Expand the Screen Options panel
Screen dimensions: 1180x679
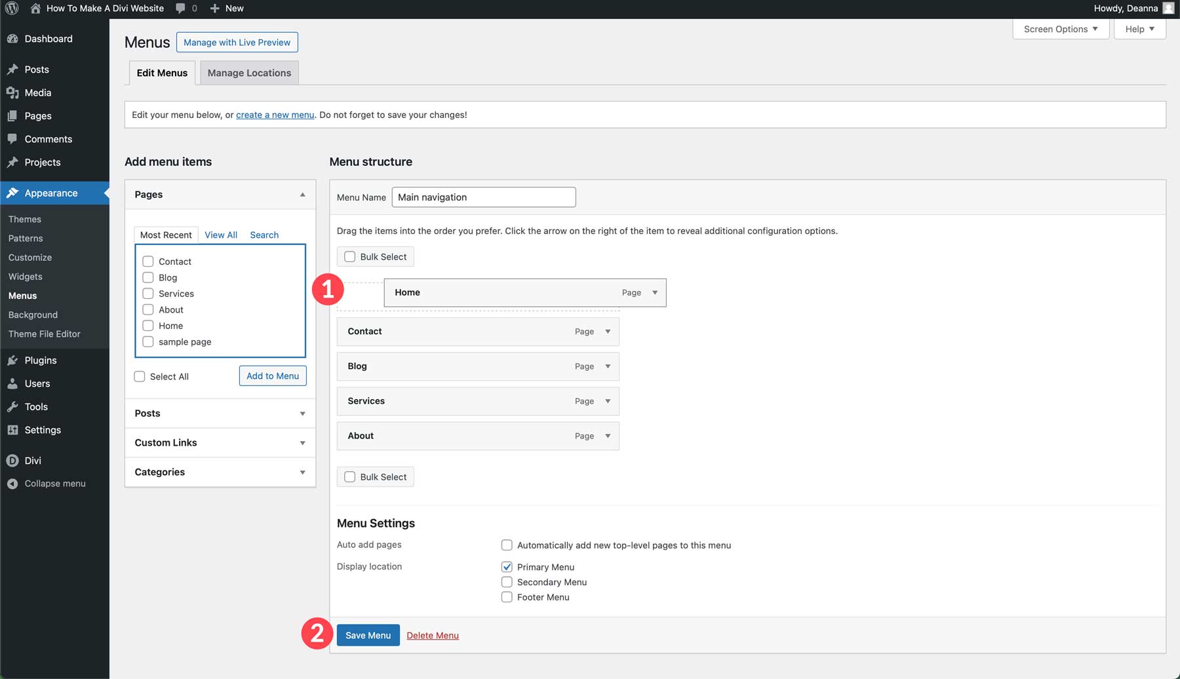pyautogui.click(x=1060, y=29)
